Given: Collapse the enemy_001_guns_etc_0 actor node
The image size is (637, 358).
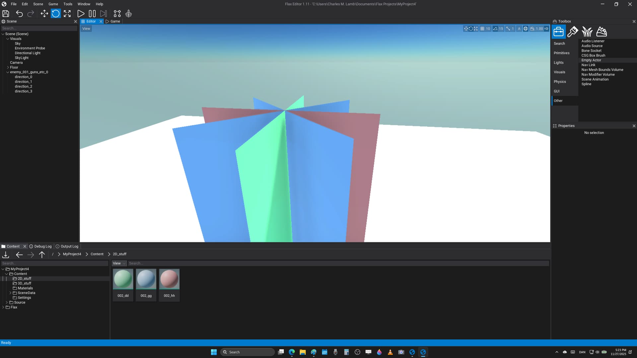Looking at the screenshot, I should coord(8,72).
